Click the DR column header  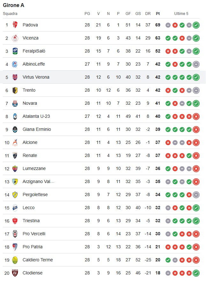[x=148, y=14]
